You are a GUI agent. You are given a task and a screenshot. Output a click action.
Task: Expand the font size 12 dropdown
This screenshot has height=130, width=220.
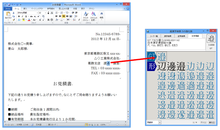coord(45,13)
